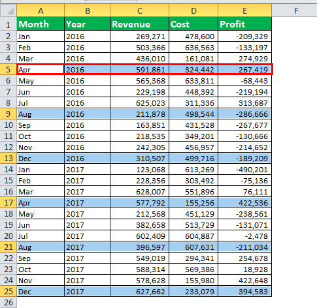Select column D header
Viewport: 317px width, 308px height.
tap(193, 10)
